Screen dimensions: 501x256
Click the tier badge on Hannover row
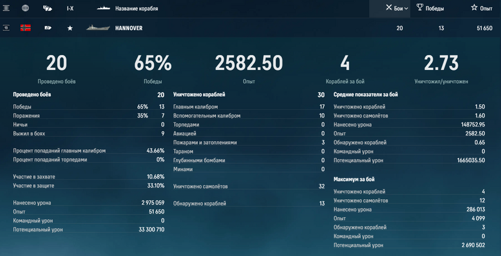(x=6, y=28)
